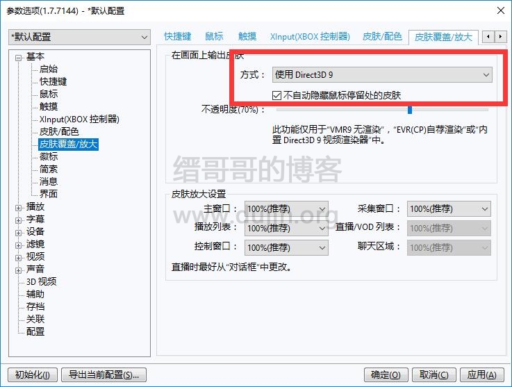Click the 取消(C) cancel button
This screenshot has width=512, height=387.
click(x=433, y=374)
